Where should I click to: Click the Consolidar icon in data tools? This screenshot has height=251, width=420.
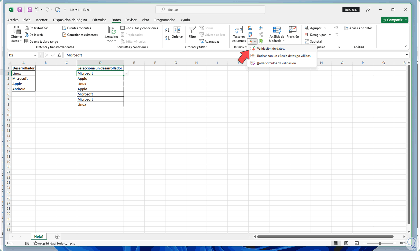point(261,28)
